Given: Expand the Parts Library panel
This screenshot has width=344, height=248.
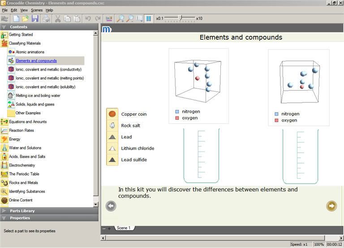Looking at the screenshot, I should pos(4,210).
